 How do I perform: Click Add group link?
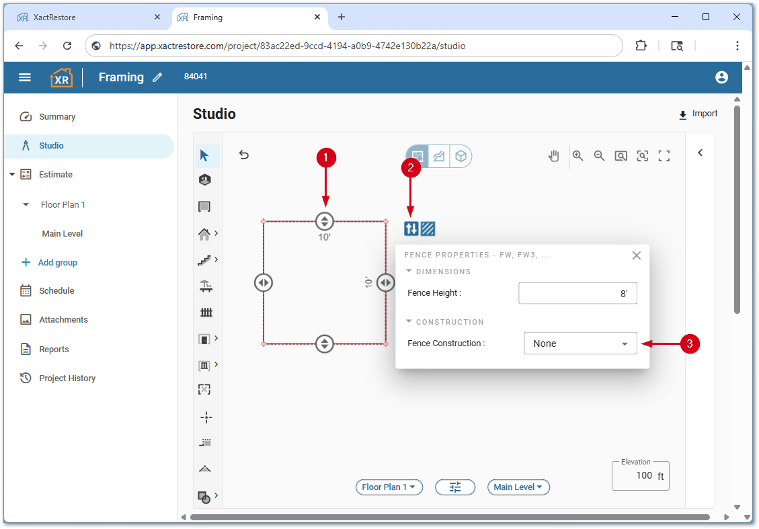(57, 263)
